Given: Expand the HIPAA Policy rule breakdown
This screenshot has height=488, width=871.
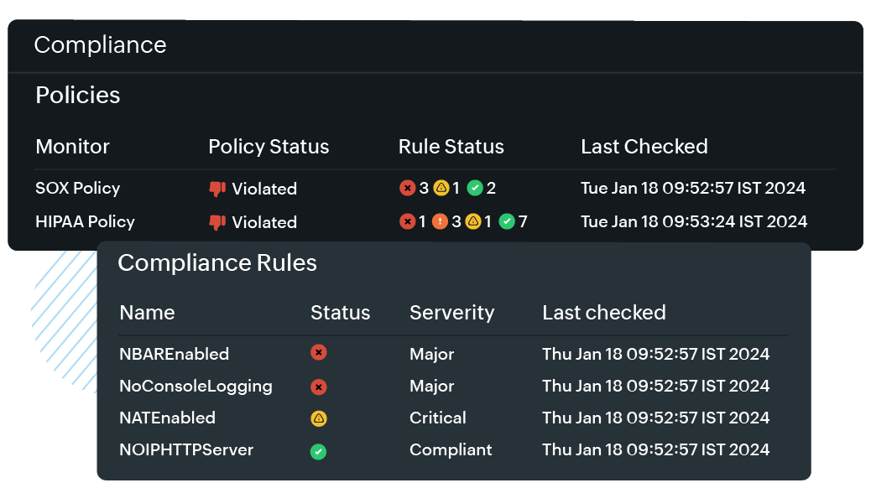Looking at the screenshot, I should pyautogui.click(x=84, y=222).
